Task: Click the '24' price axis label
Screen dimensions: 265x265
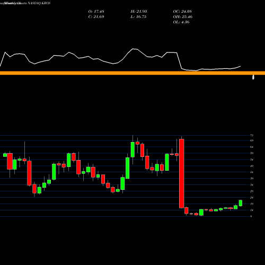Action: (x=252, y=198)
